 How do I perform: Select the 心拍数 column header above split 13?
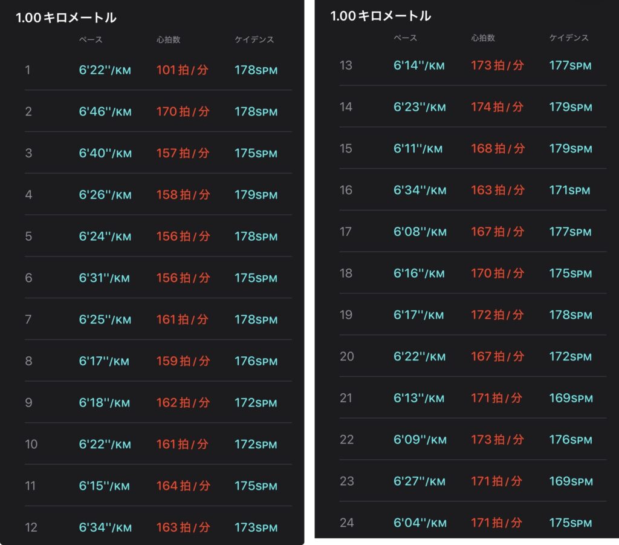tap(483, 38)
